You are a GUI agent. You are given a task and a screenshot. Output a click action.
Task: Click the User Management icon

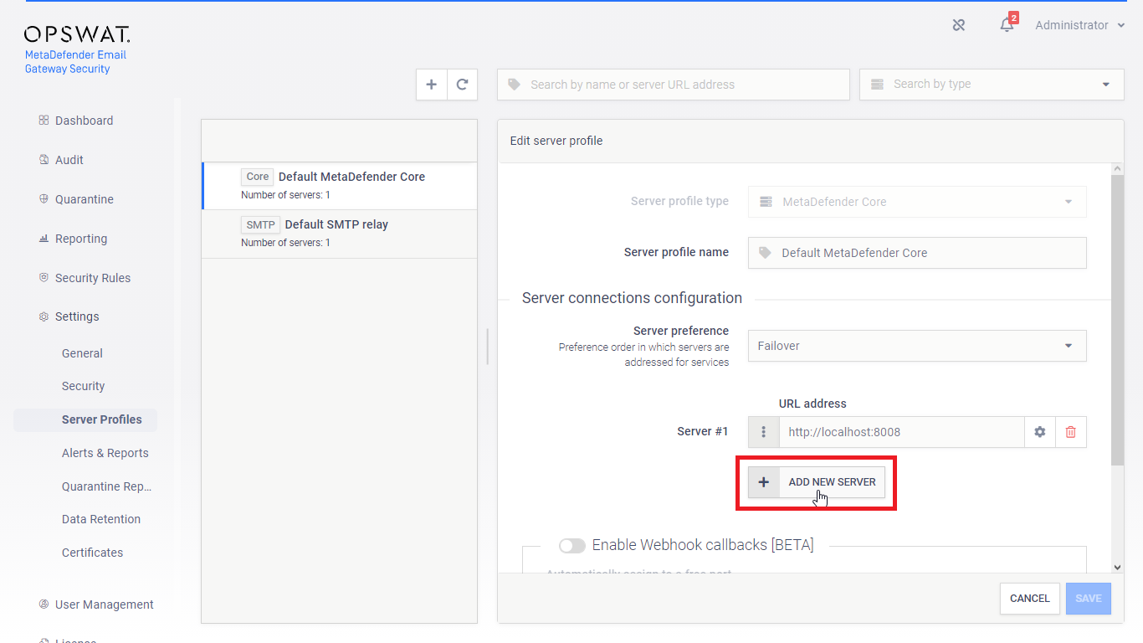[x=44, y=604]
